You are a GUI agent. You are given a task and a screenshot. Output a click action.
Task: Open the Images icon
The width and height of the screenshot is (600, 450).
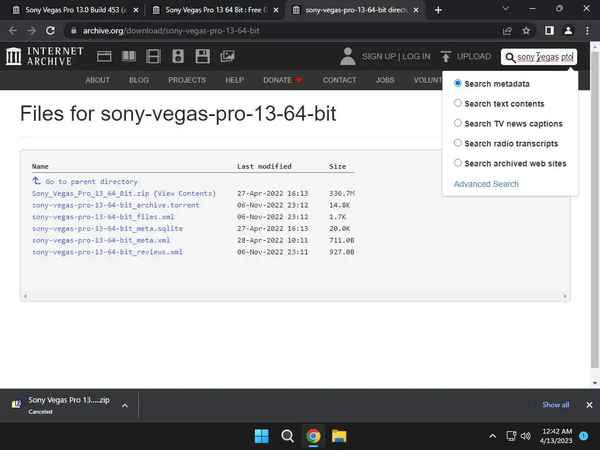(227, 56)
